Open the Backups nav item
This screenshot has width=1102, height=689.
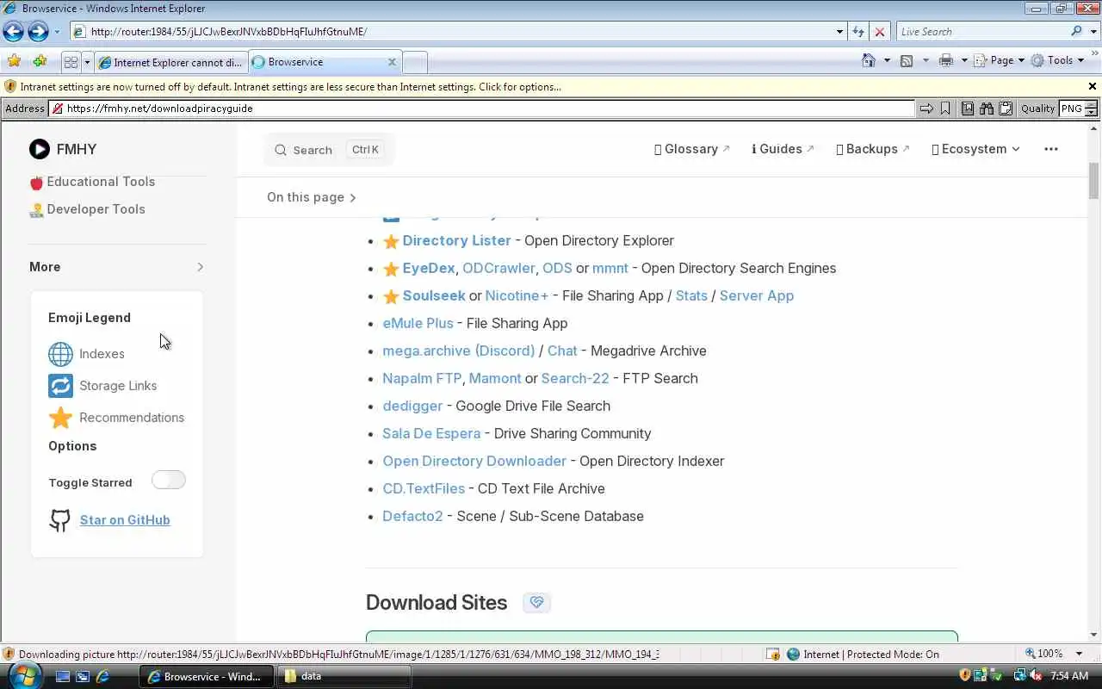coord(872,149)
